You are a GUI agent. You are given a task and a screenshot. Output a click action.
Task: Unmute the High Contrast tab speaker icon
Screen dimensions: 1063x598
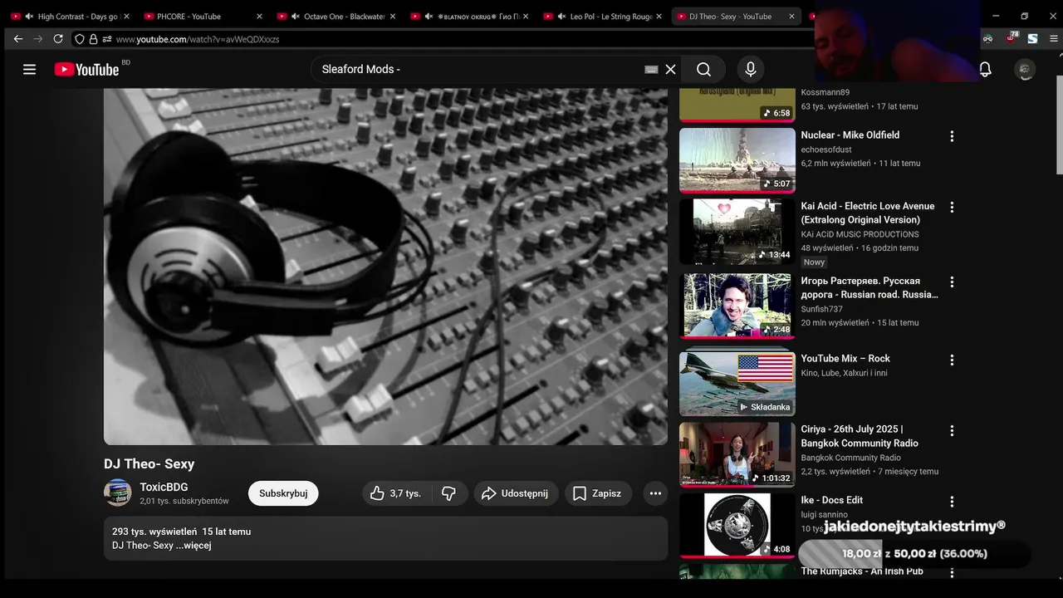(x=30, y=17)
